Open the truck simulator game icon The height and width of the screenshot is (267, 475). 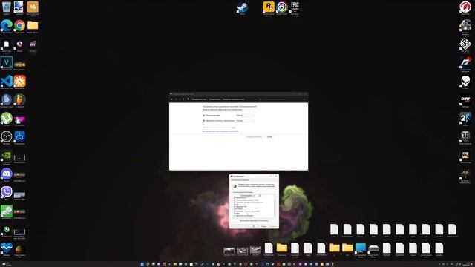coord(465,25)
